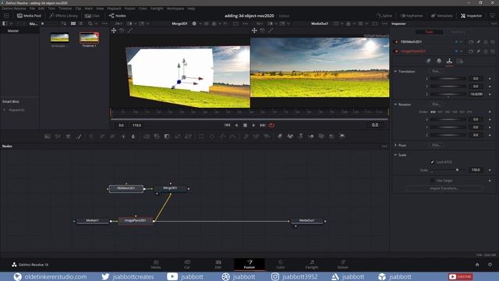Collapse the Scale section

click(395, 155)
